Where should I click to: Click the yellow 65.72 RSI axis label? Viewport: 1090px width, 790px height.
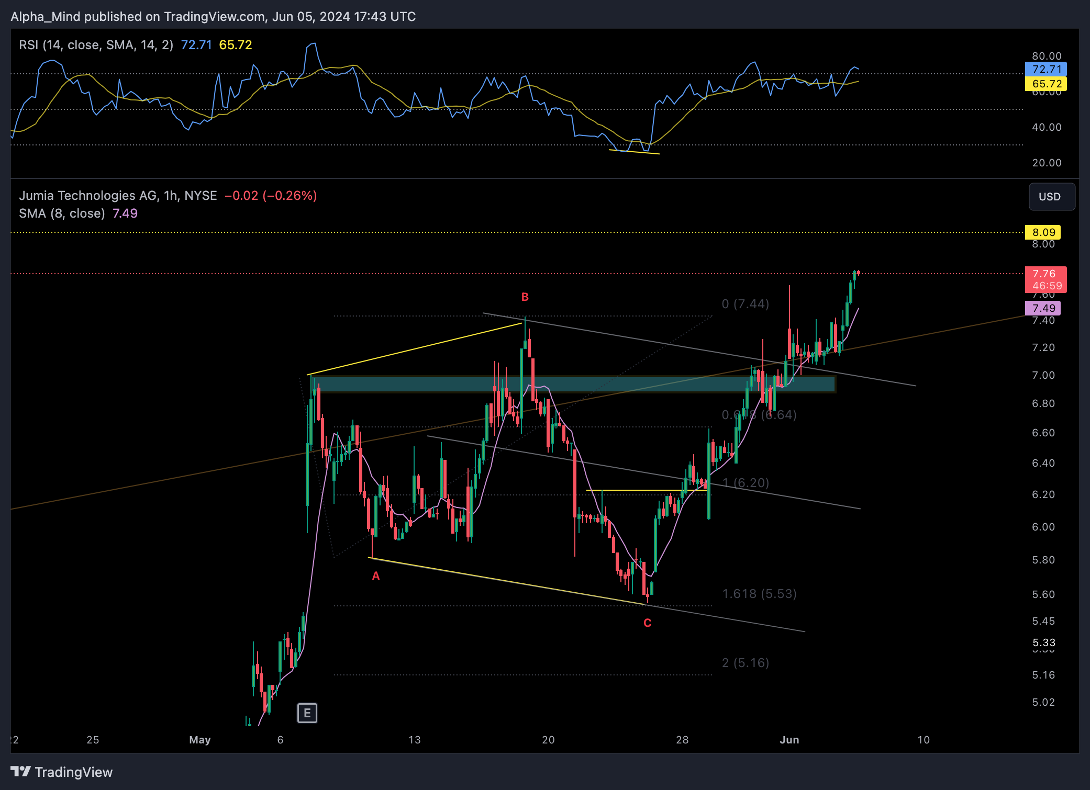pyautogui.click(x=1045, y=84)
